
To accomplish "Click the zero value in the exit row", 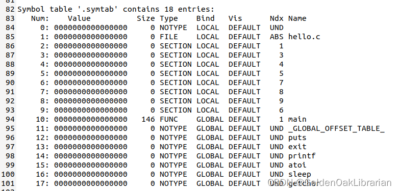I will (x=91, y=147).
